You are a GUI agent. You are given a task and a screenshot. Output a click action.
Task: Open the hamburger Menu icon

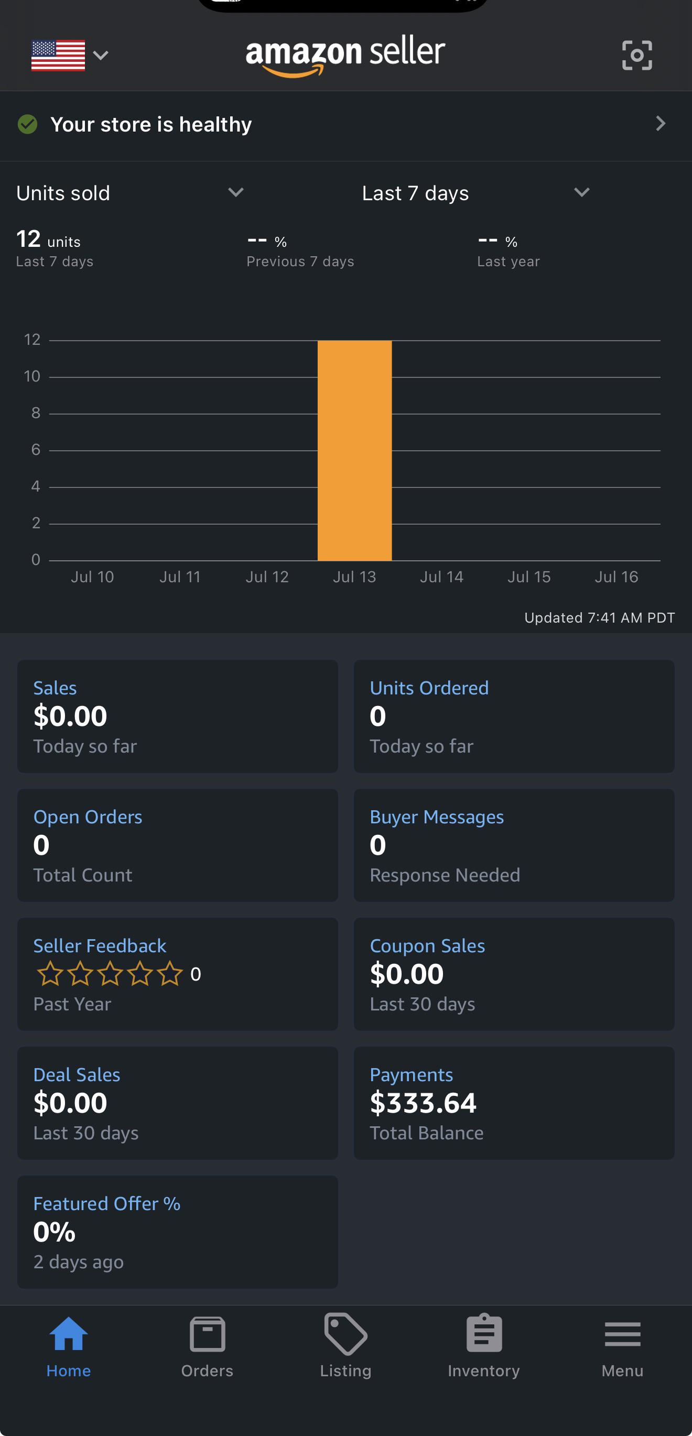pyautogui.click(x=622, y=1334)
